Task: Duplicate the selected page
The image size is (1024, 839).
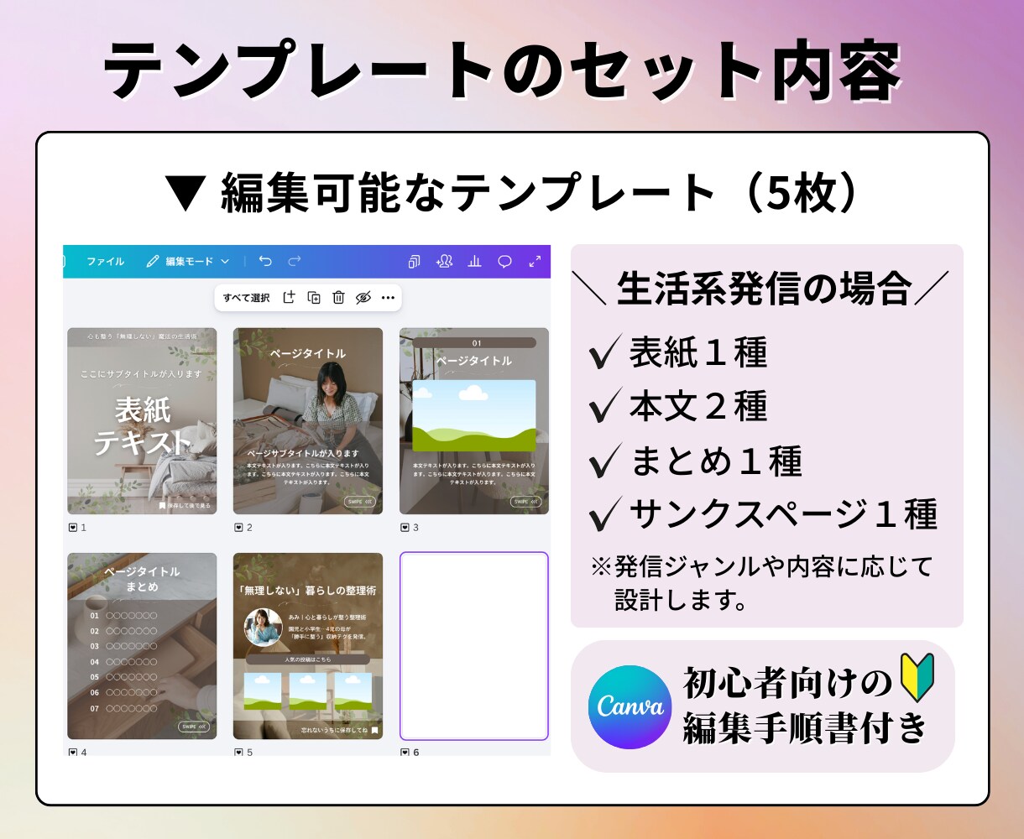Action: [x=314, y=298]
